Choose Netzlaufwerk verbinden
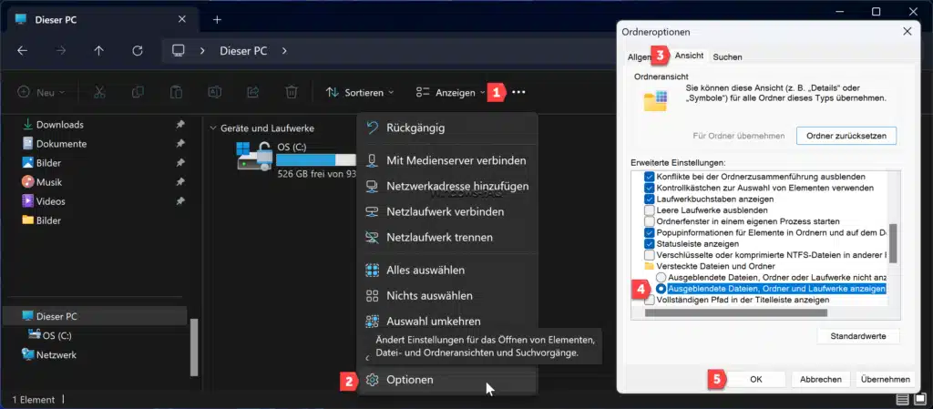 pyautogui.click(x=446, y=211)
